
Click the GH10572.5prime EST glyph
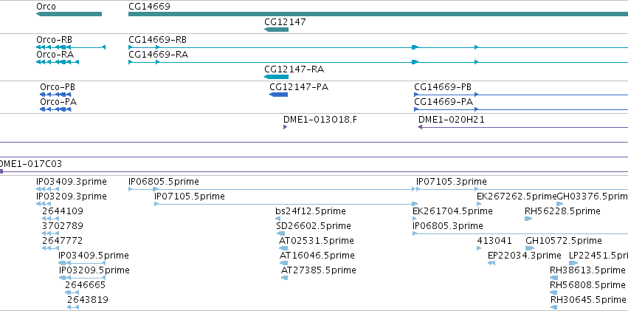[x=530, y=248]
